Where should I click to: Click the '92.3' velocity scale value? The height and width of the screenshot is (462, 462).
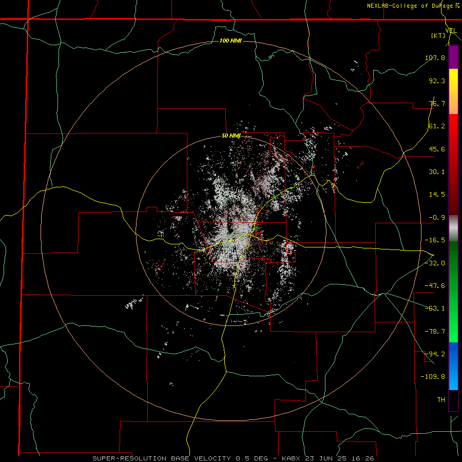pyautogui.click(x=437, y=81)
